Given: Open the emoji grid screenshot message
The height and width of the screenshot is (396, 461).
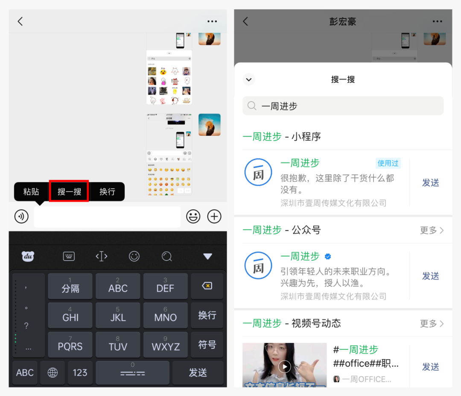Looking at the screenshot, I should click(x=169, y=154).
